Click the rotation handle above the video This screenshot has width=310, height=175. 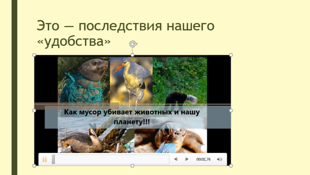133,44
